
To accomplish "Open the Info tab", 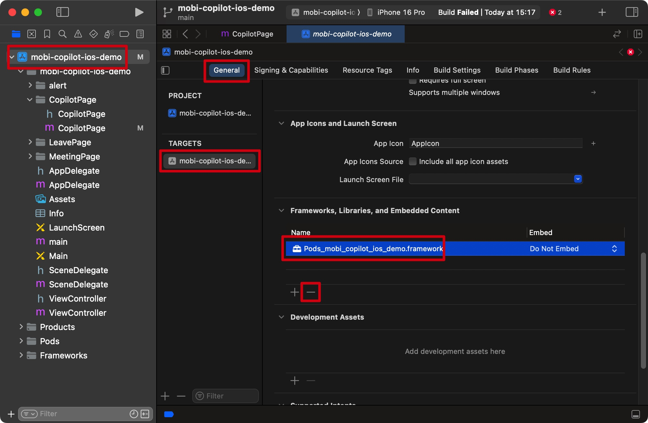I will click(x=413, y=70).
